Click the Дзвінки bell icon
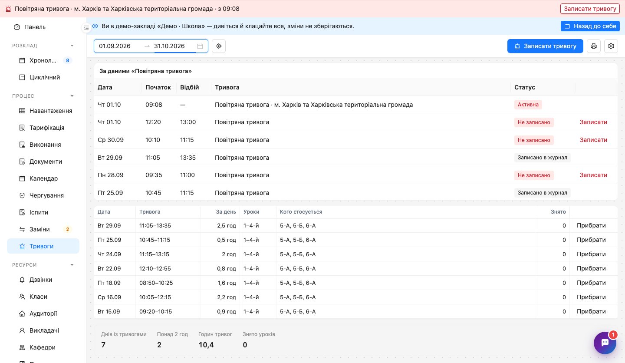The width and height of the screenshot is (625, 363). [x=22, y=280]
